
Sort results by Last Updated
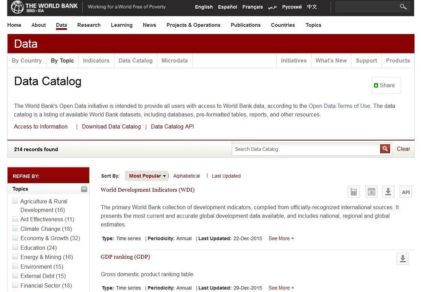(226, 176)
